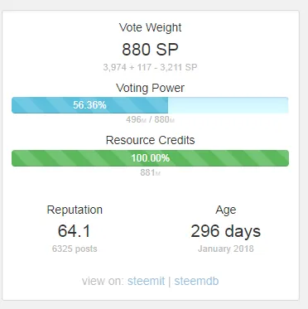Click the 56.36% percentage text

point(89,105)
